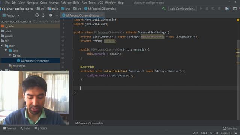Collapse the main folder arrow

pyautogui.click(x=2, y=46)
